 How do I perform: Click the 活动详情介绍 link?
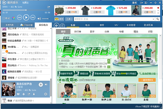coord(149,74)
